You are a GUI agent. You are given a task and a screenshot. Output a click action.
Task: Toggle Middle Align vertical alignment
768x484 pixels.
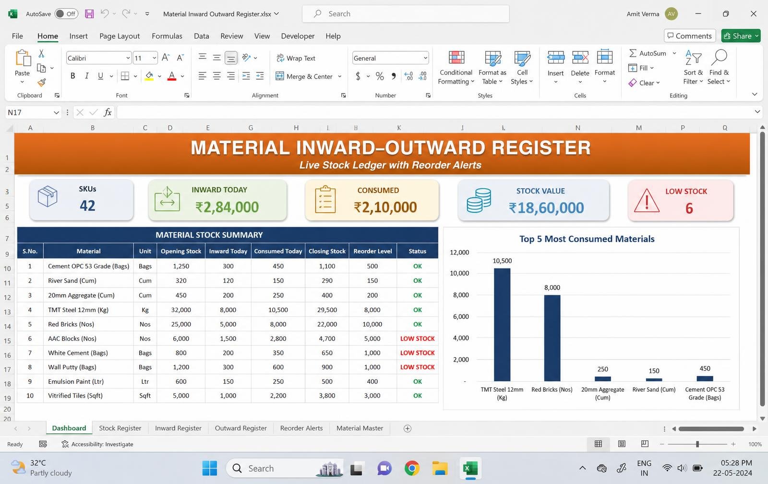click(x=217, y=58)
